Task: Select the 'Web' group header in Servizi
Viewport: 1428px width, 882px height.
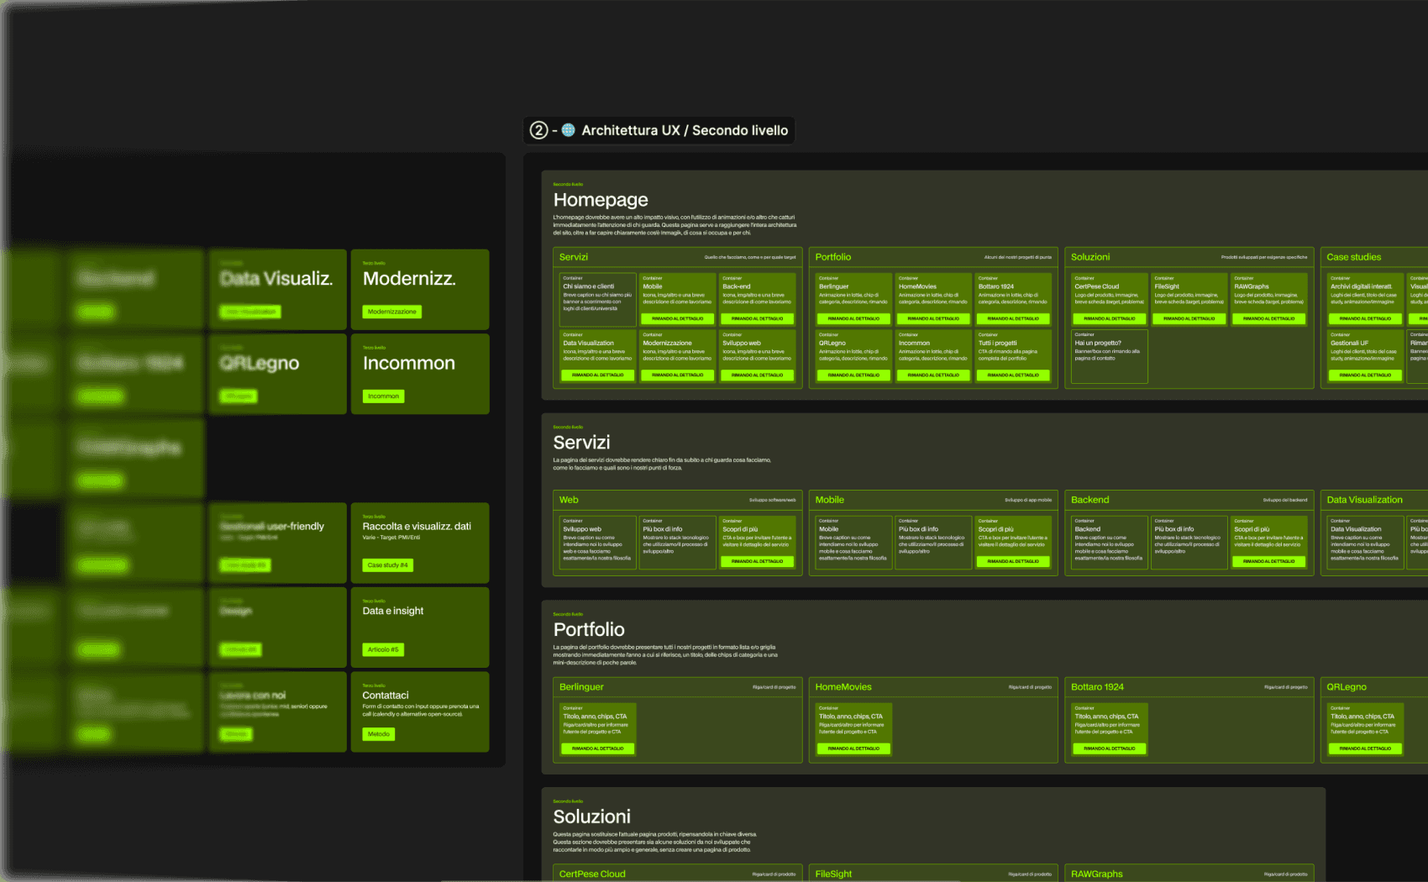Action: 569,500
